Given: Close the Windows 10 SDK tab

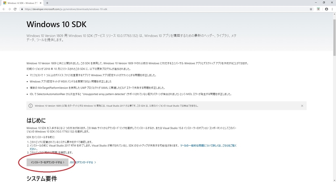Looking at the screenshot, I should tap(40, 3).
